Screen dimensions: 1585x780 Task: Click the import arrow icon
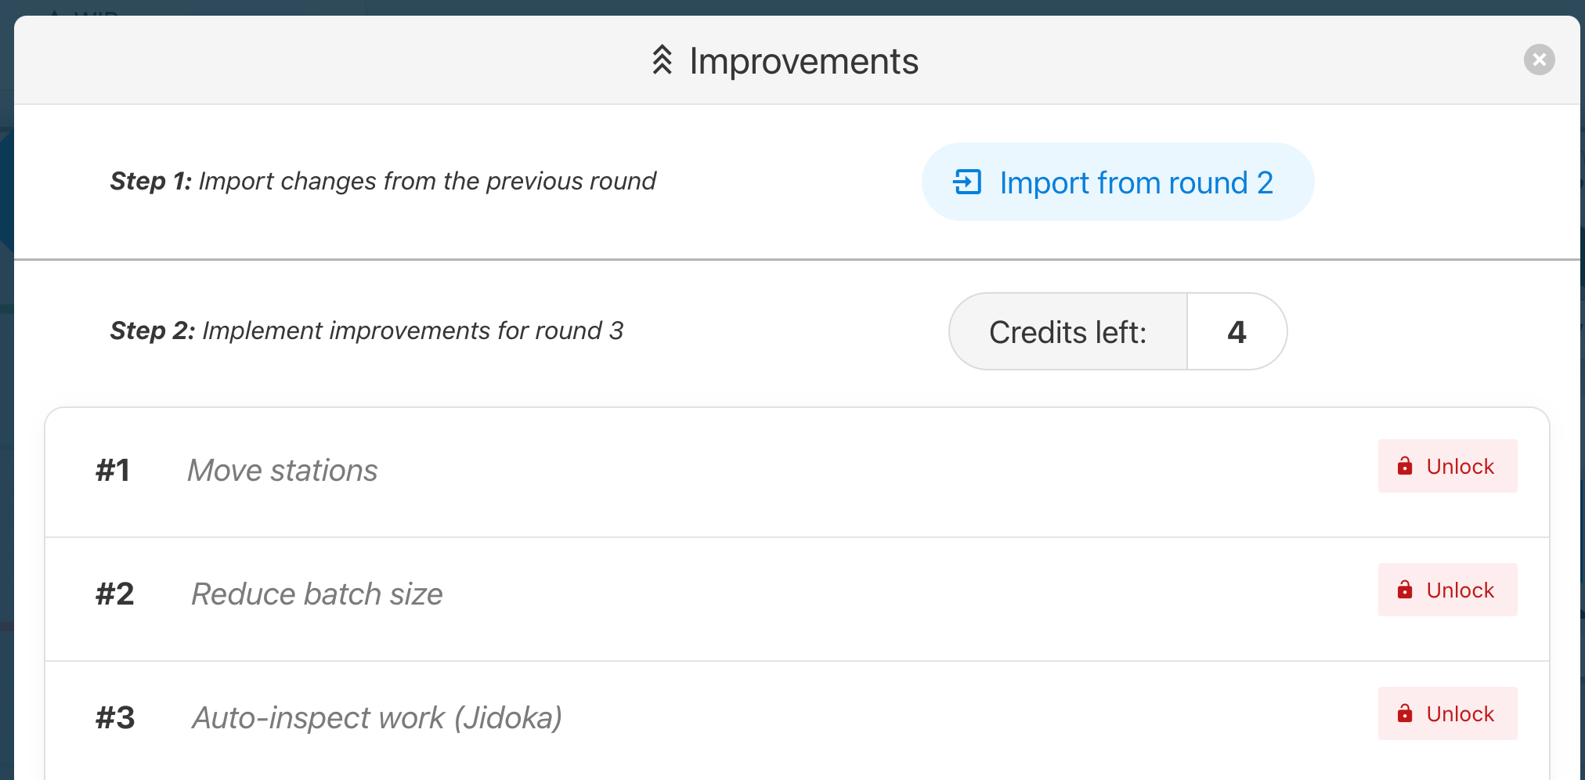click(x=967, y=182)
